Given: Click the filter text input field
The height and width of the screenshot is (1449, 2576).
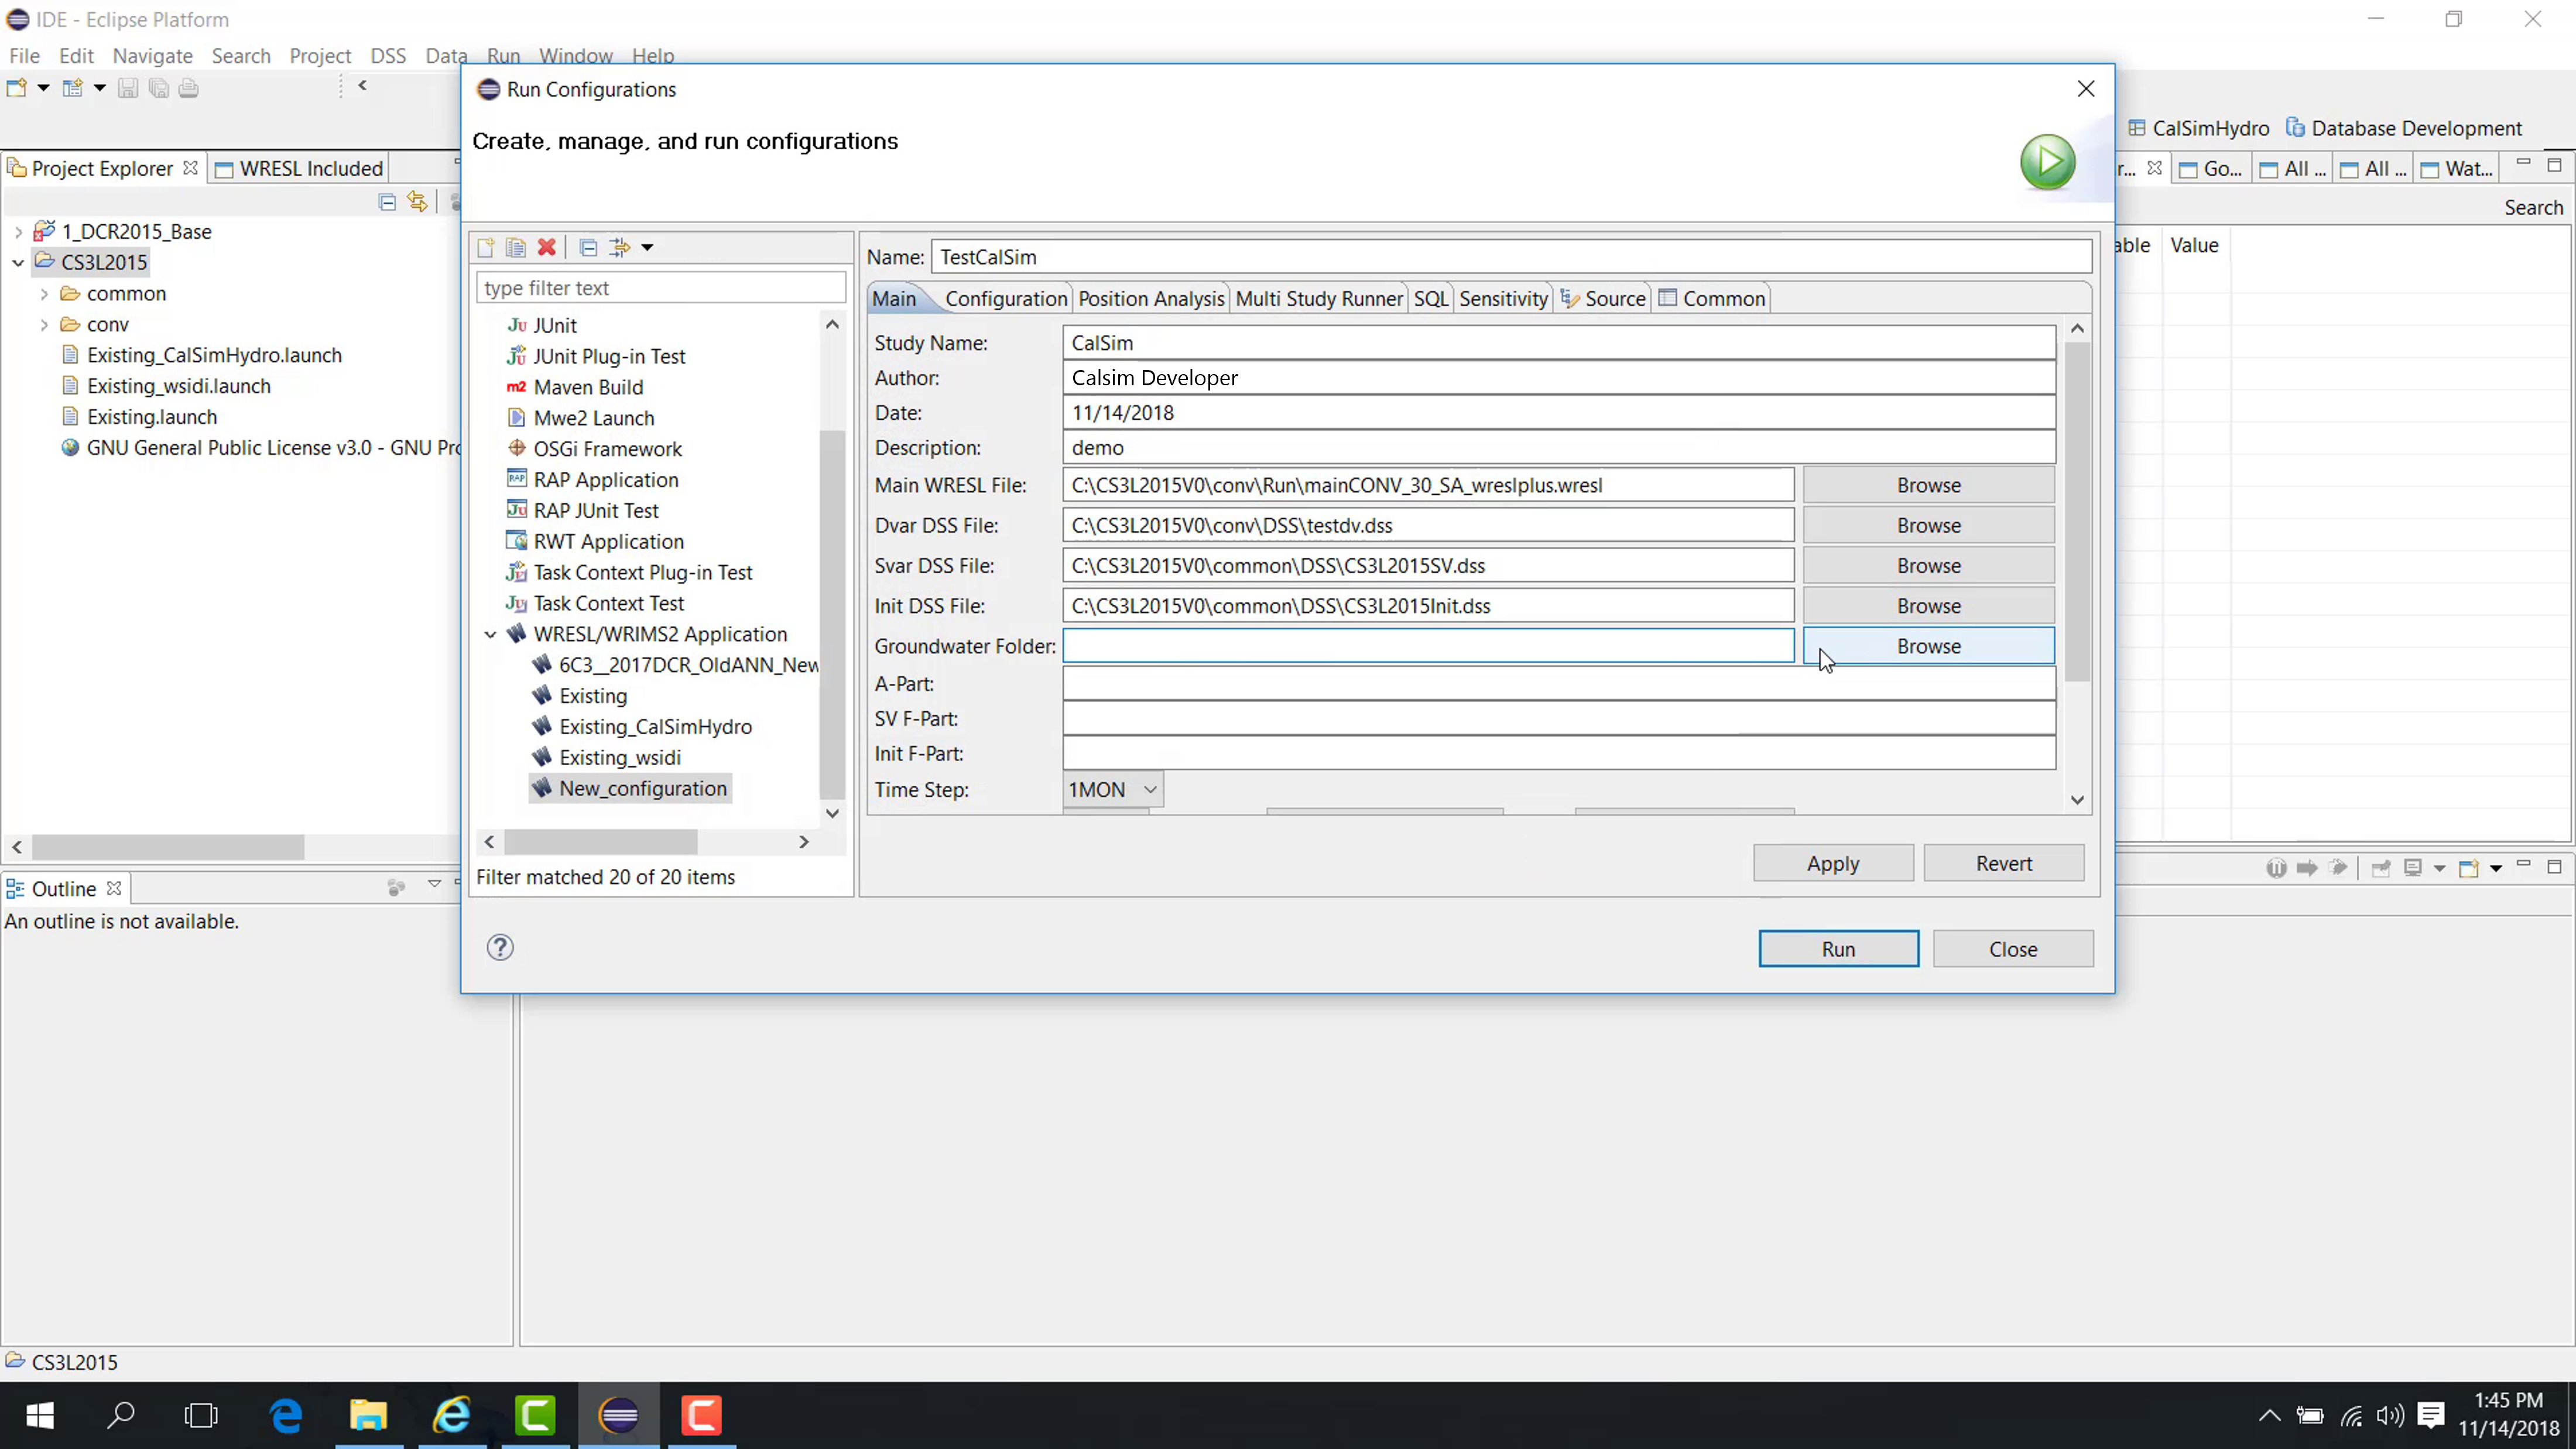Looking at the screenshot, I should pyautogui.click(x=661, y=288).
